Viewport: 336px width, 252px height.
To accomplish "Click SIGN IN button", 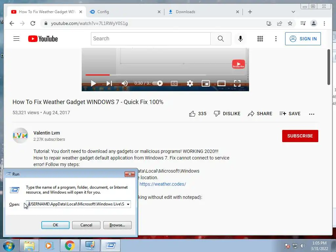I will tap(303, 39).
